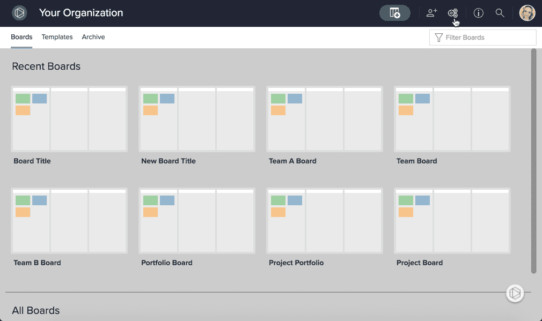
Task: Open the Team B Board thumbnail
Action: point(69,221)
